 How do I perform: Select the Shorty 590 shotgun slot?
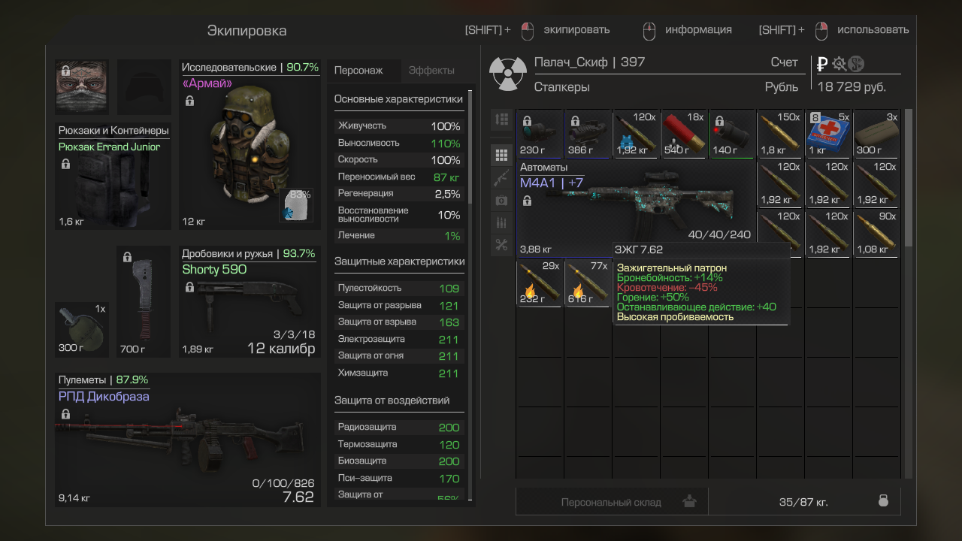click(250, 302)
